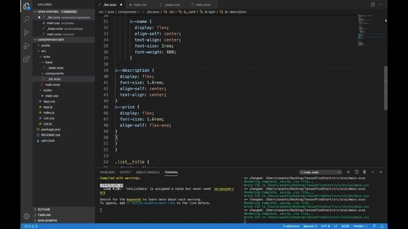Screen dimensions: 408x229
Task: Switch to the main.scss editor tab
Action: point(203,4)
